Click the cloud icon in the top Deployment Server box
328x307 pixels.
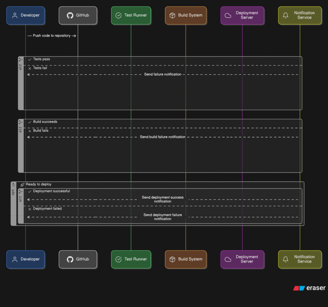pyautogui.click(x=228, y=15)
